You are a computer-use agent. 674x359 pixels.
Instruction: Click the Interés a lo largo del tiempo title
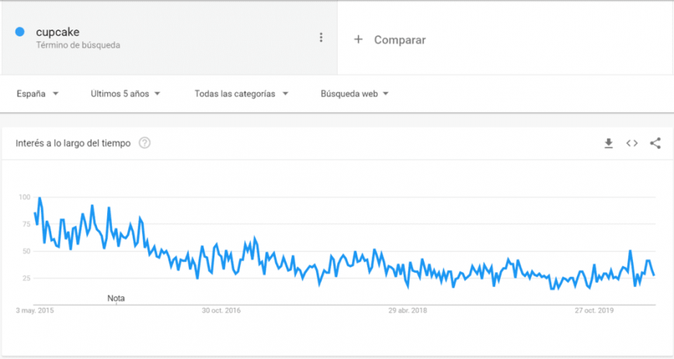coord(74,143)
